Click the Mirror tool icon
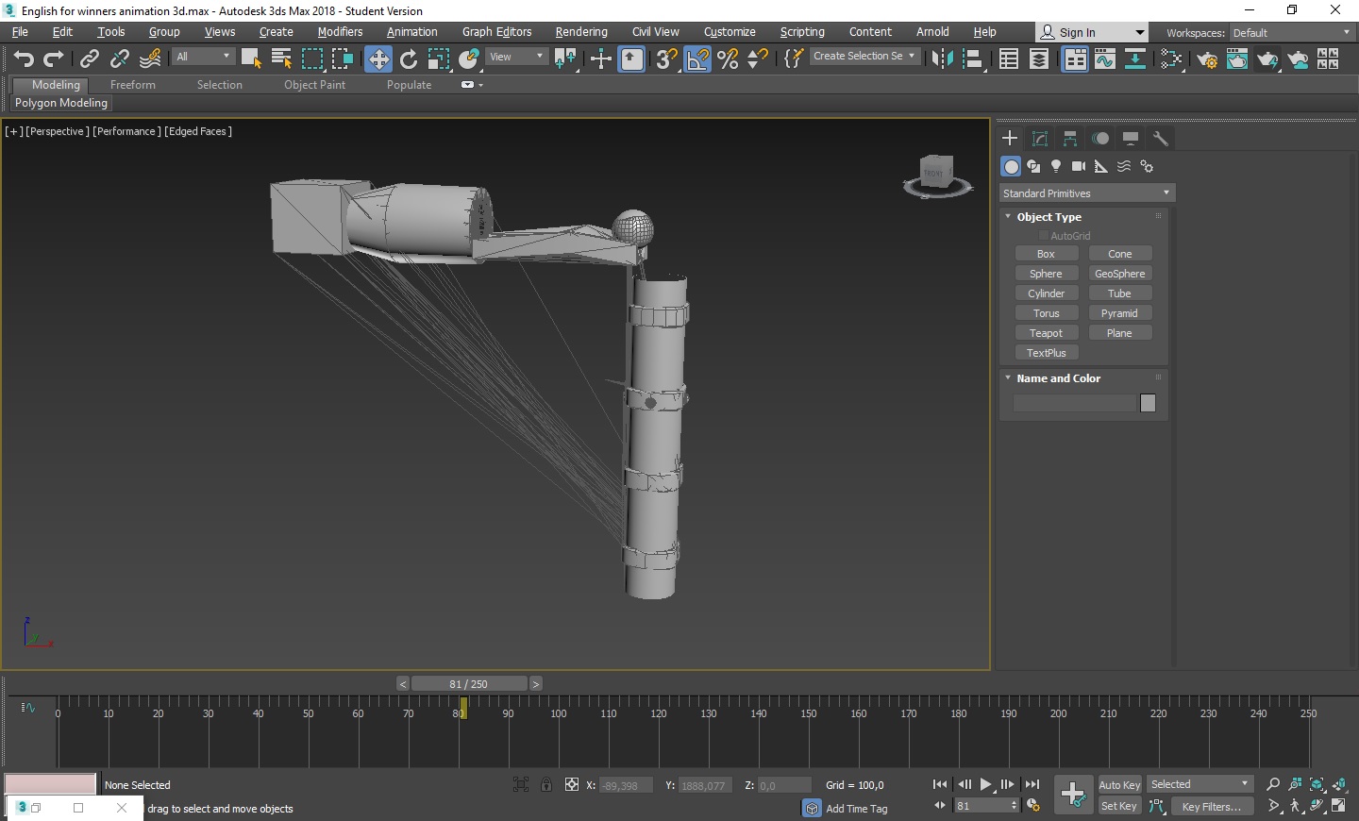 tap(941, 59)
